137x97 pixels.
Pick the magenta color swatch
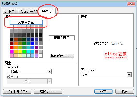12,52
